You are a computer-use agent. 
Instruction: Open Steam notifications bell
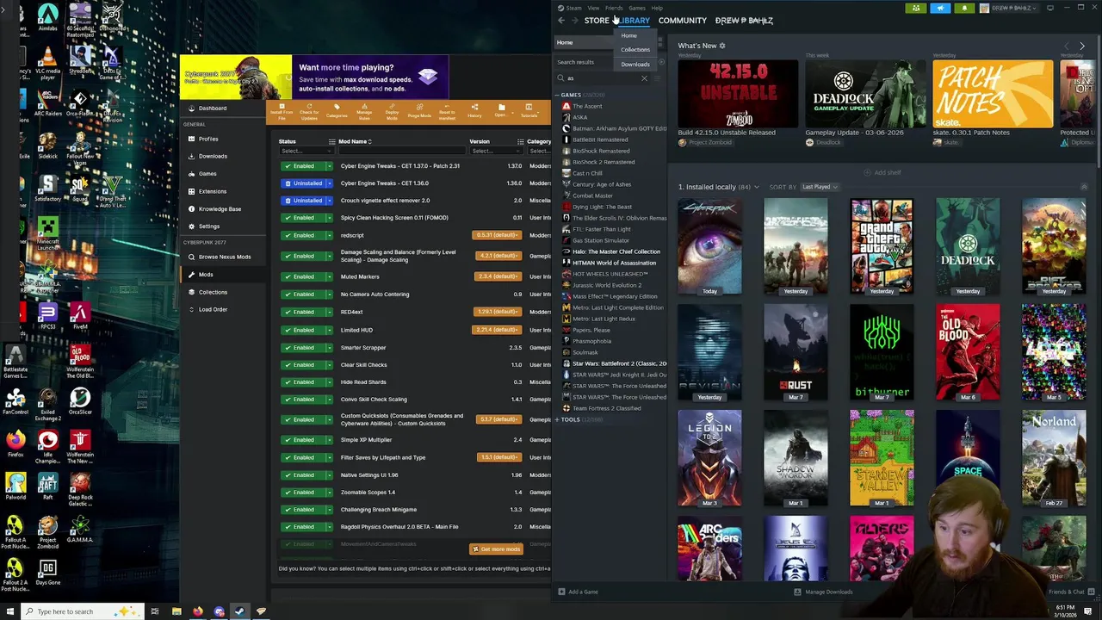[964, 8]
